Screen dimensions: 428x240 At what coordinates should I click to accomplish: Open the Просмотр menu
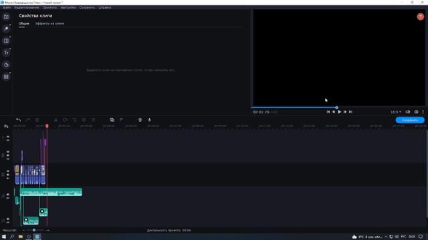pyautogui.click(x=49, y=7)
